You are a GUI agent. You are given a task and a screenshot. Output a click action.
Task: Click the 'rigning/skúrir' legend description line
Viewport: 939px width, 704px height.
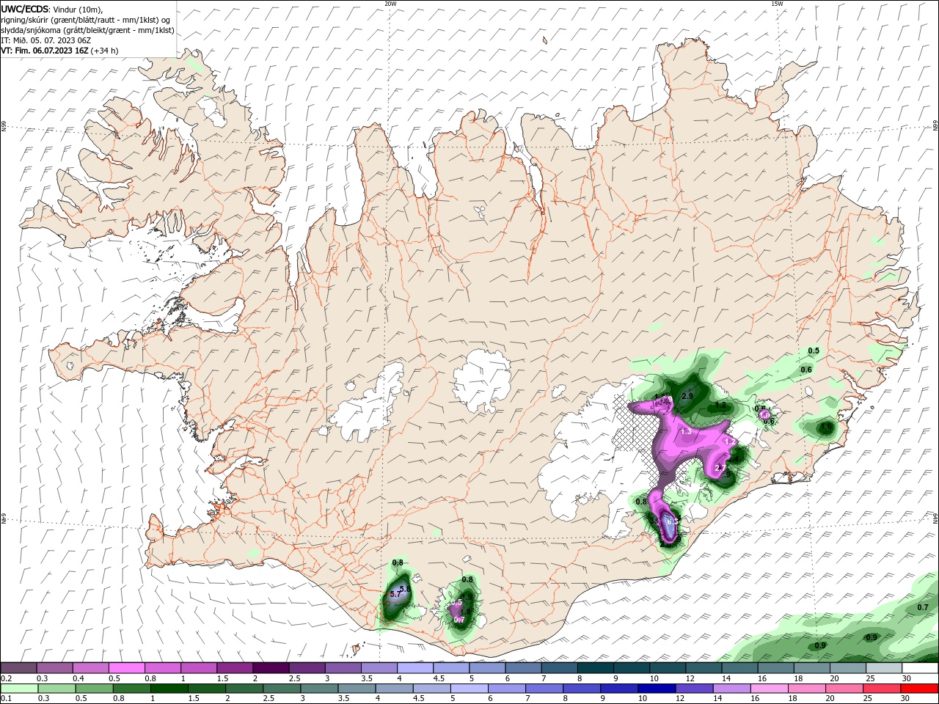coord(86,20)
